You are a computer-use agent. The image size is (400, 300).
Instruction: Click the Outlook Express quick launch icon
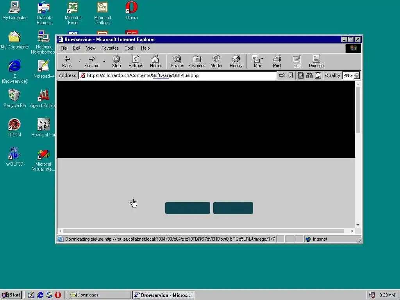point(49,295)
